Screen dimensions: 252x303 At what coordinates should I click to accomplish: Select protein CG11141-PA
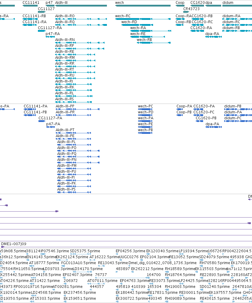(x=36, y=106)
